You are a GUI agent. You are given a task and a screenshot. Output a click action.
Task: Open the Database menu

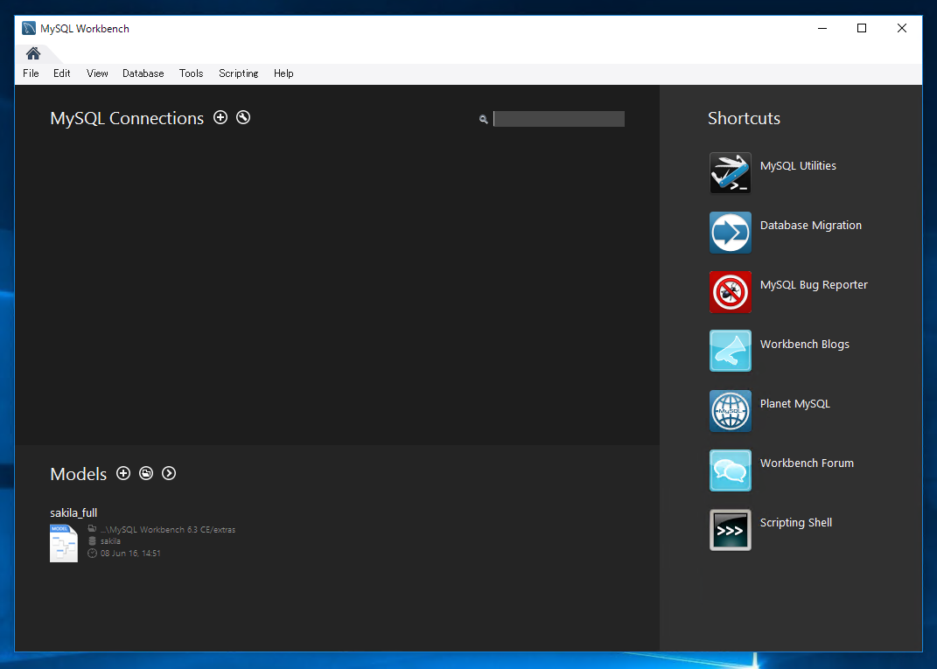point(143,73)
